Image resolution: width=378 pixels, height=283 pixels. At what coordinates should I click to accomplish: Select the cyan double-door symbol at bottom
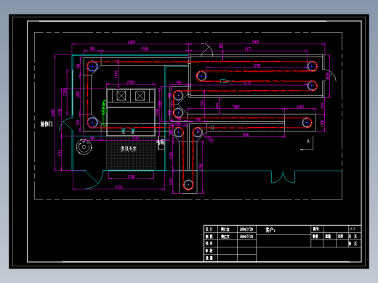(x=283, y=177)
